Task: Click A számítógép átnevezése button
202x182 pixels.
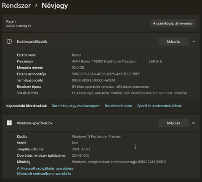Action: 173,23
